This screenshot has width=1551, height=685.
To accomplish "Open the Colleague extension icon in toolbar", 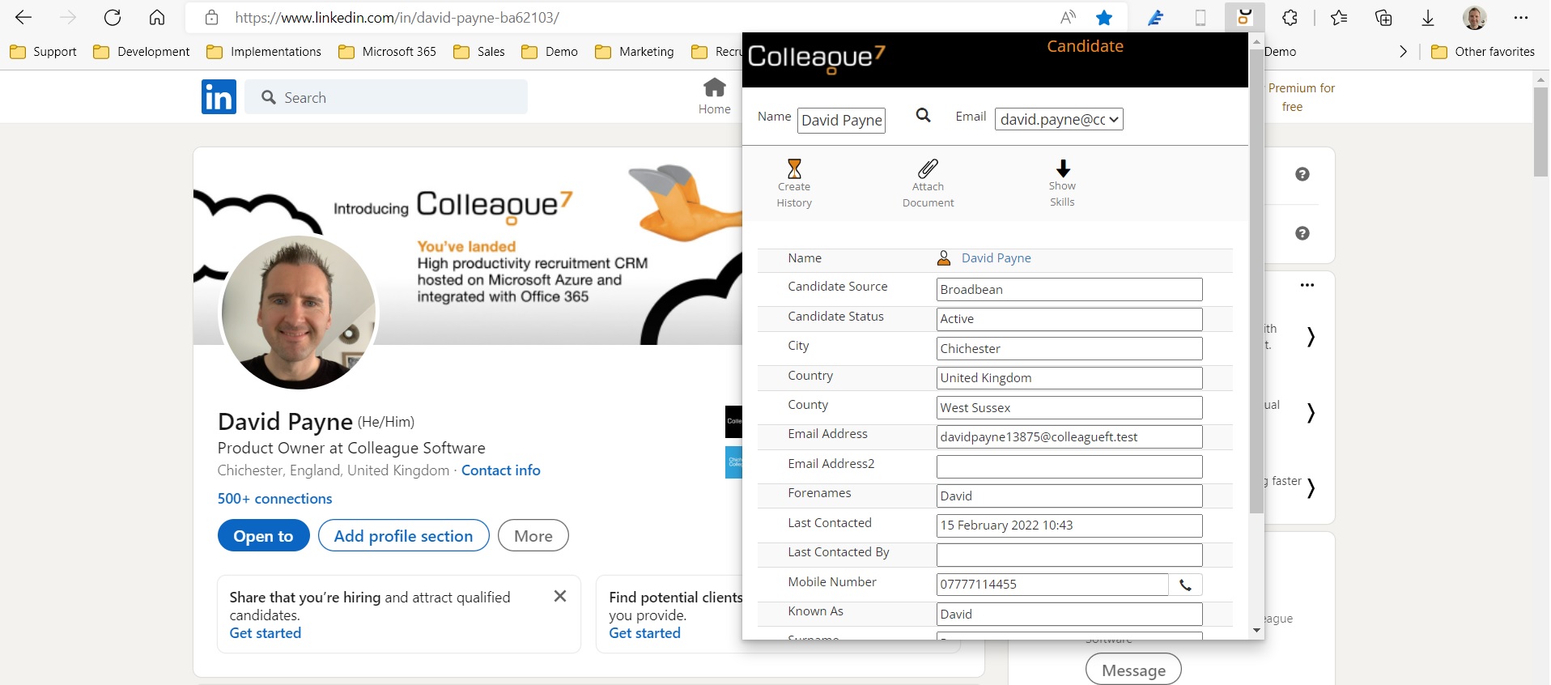I will click(x=1244, y=18).
